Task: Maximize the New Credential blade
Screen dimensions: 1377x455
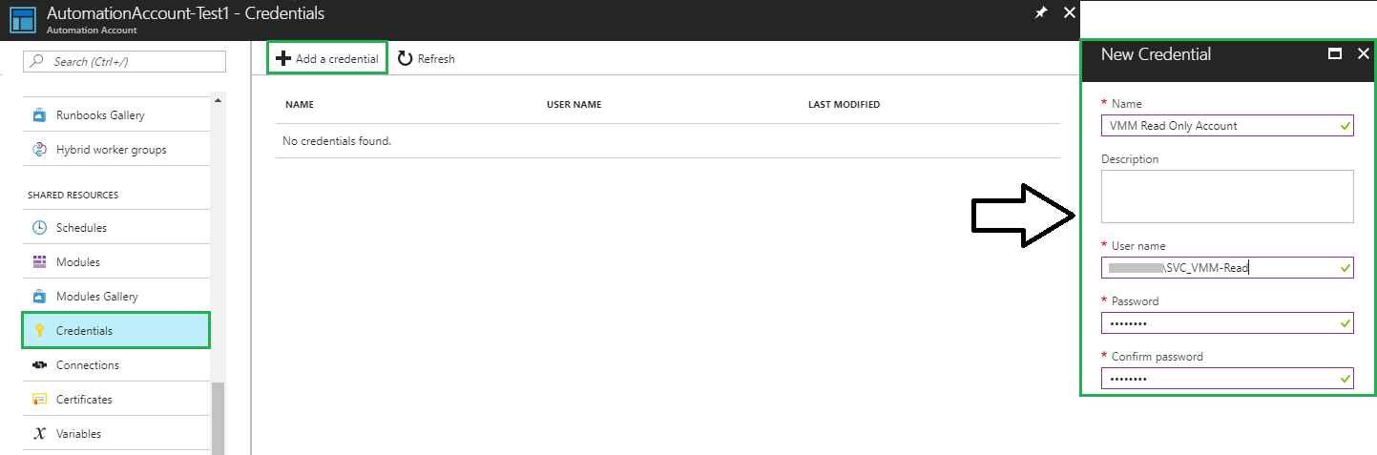Action: tap(1335, 54)
